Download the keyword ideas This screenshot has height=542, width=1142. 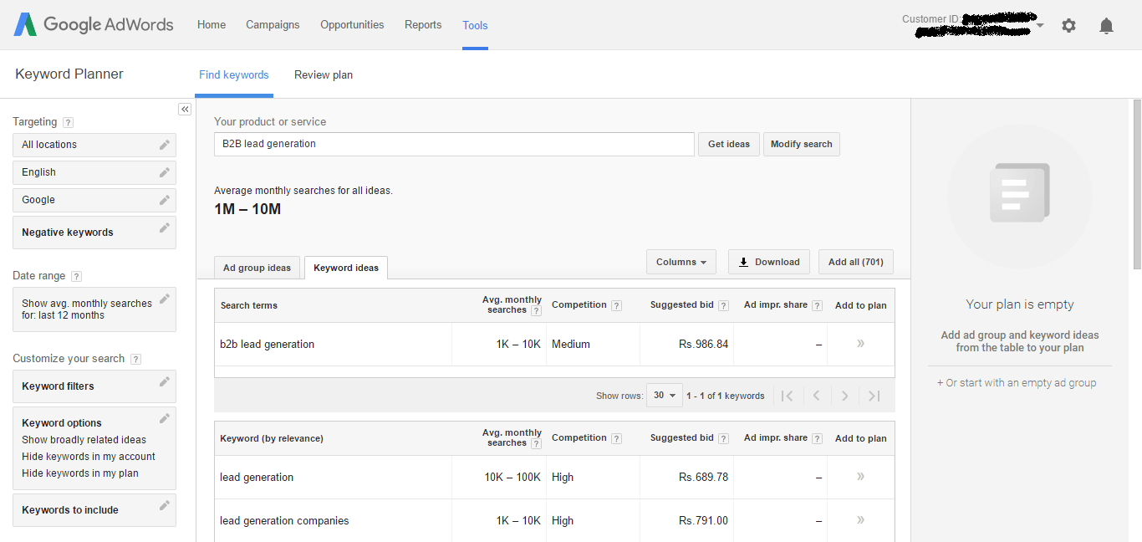pos(769,262)
